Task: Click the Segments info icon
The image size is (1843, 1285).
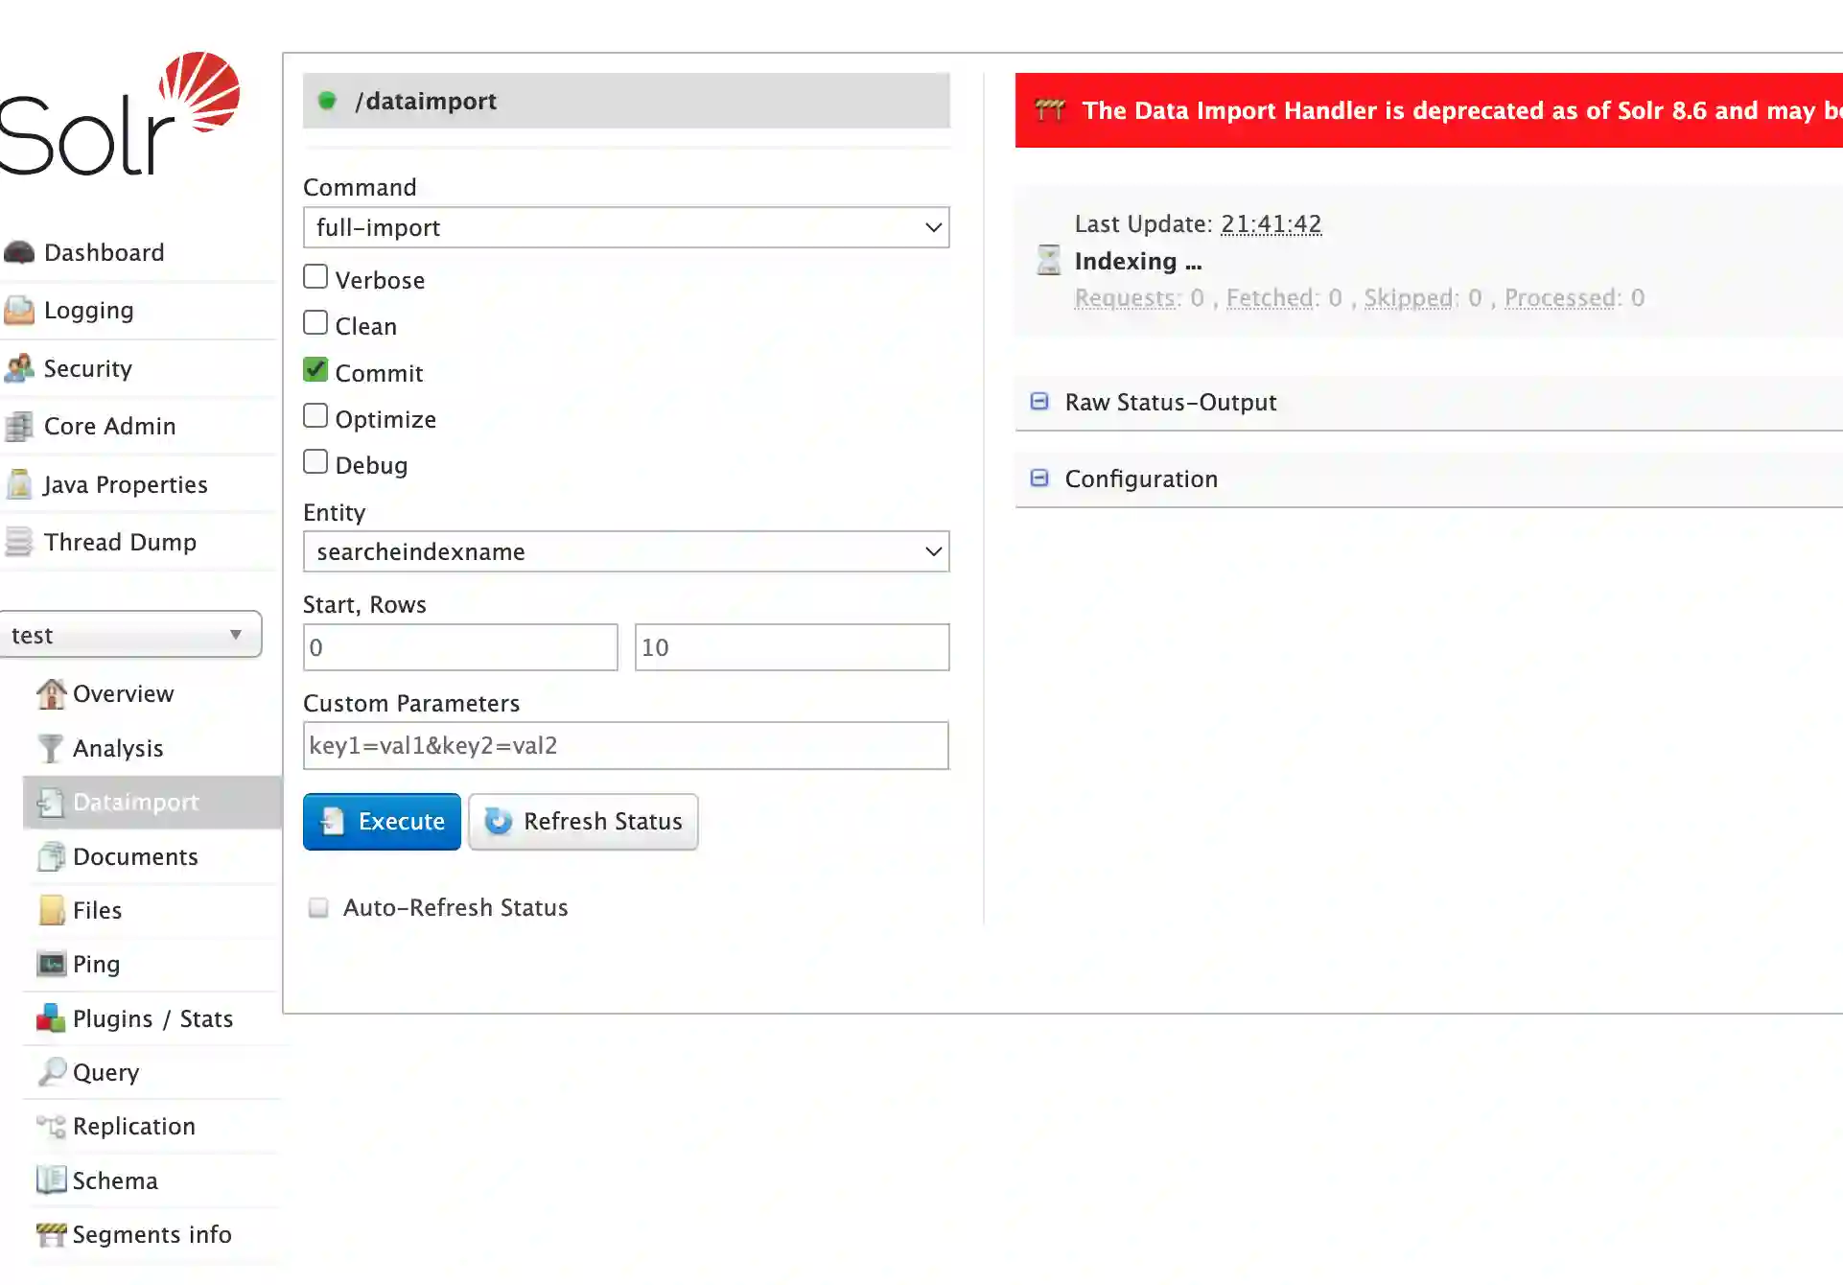Action: click(51, 1234)
